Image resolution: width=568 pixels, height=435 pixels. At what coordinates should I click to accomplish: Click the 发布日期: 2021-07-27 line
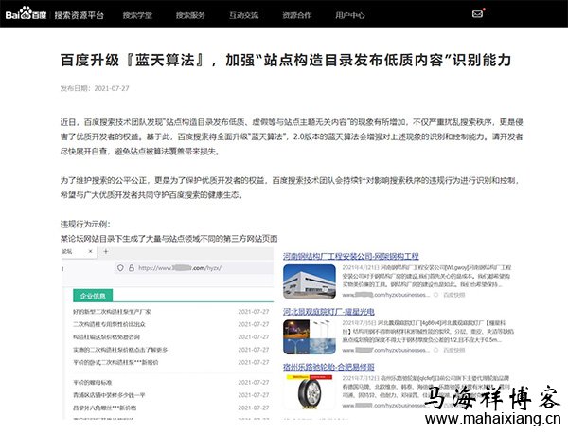[x=95, y=88]
